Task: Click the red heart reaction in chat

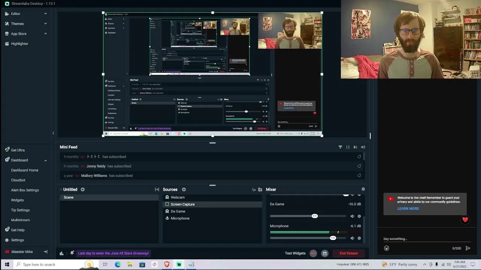Action: pyautogui.click(x=465, y=220)
